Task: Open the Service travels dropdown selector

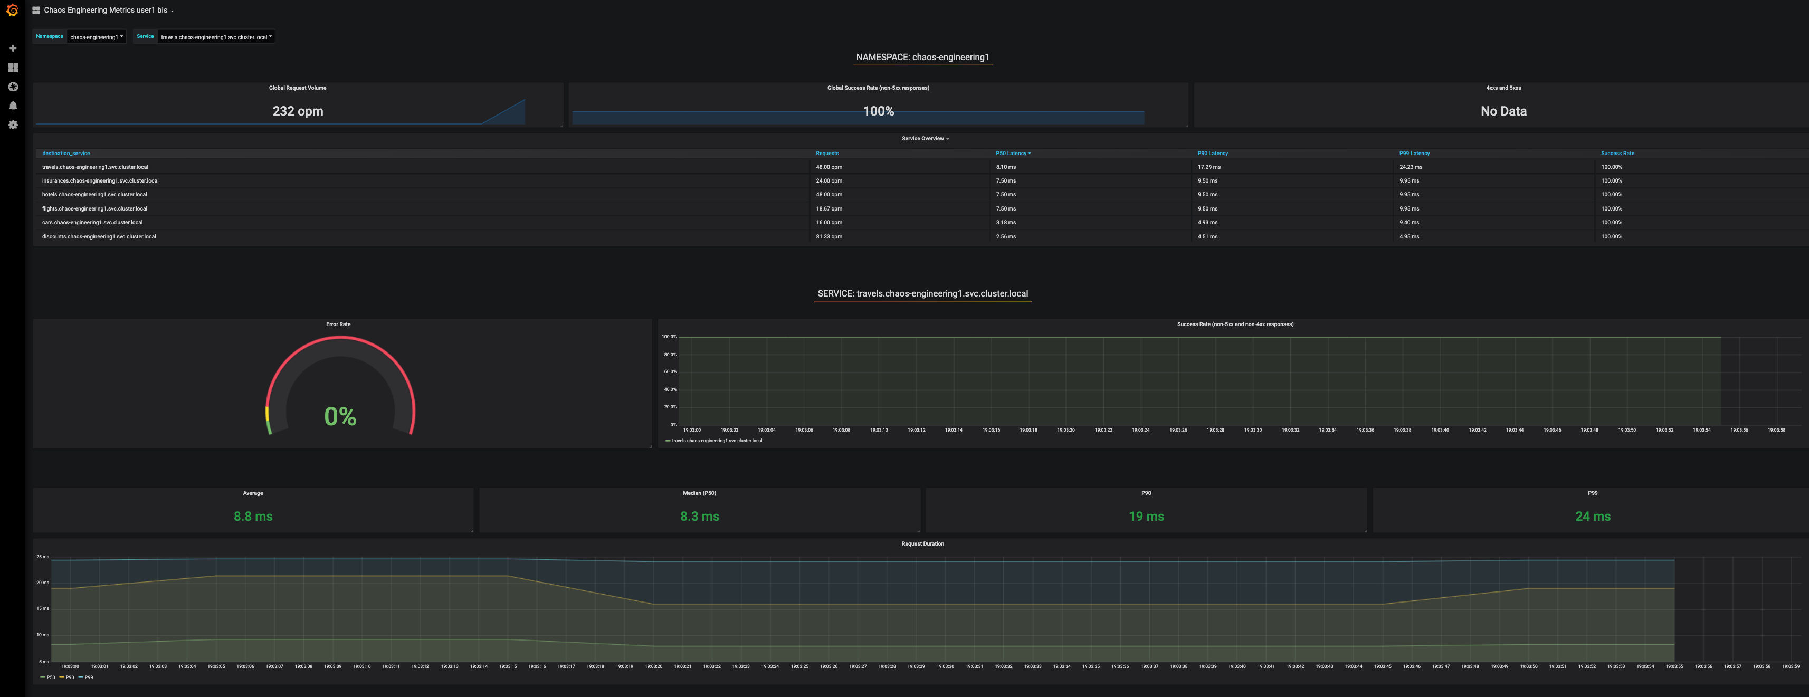Action: (x=216, y=36)
